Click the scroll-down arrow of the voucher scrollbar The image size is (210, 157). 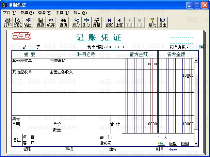point(196,144)
